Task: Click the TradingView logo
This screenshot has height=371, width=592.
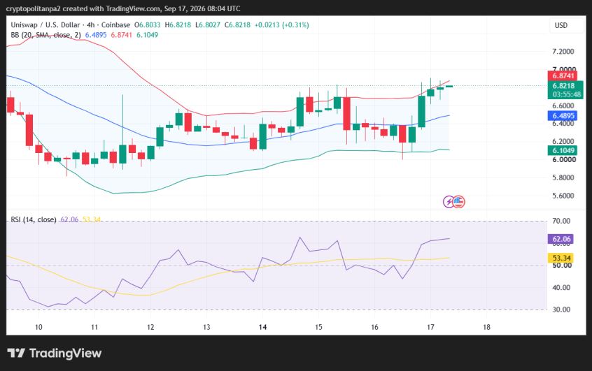Action: (55, 354)
